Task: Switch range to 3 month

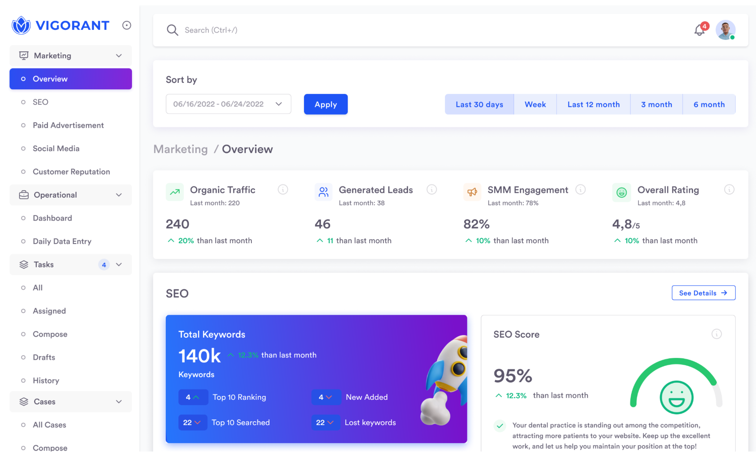Action: 656,104
